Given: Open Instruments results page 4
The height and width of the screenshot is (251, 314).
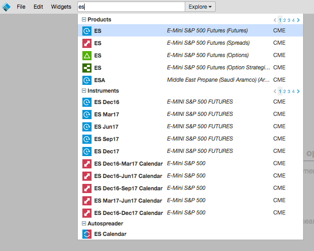Looking at the screenshot, I should [293, 92].
